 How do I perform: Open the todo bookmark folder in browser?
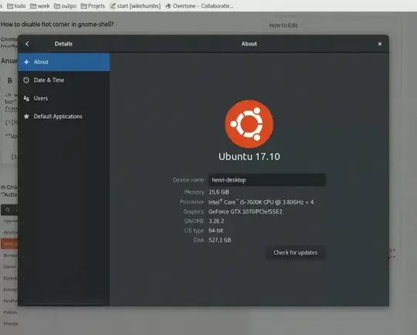[x=16, y=6]
